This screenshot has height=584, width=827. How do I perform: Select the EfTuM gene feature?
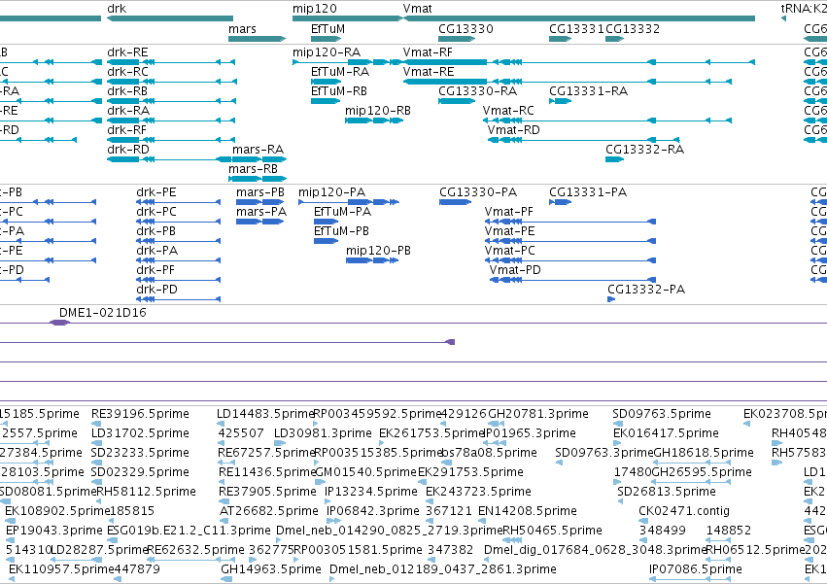tap(326, 39)
